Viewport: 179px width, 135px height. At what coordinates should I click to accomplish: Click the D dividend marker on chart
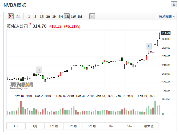tap(39, 70)
